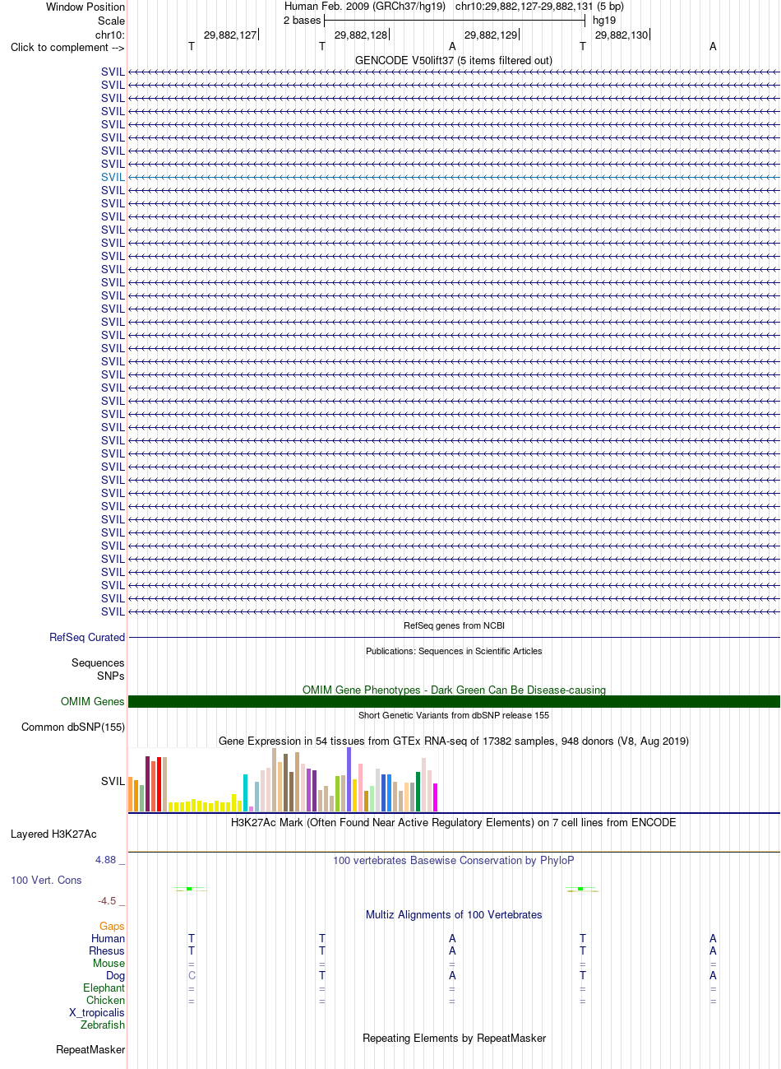
Task: Click the SVIL label beside the GTEx bar chart
Action: click(113, 781)
